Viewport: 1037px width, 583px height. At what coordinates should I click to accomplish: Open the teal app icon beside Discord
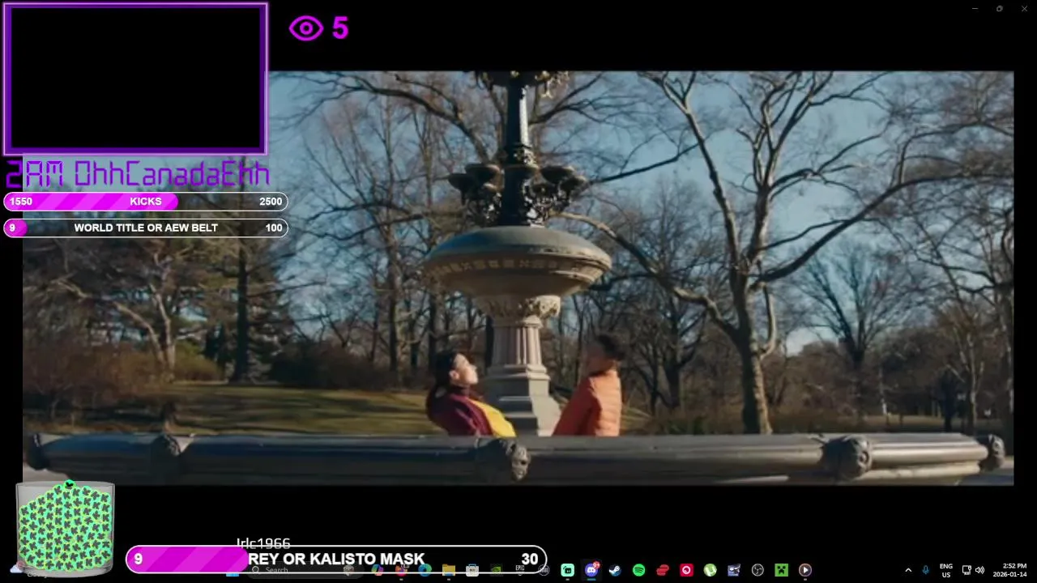click(x=568, y=570)
